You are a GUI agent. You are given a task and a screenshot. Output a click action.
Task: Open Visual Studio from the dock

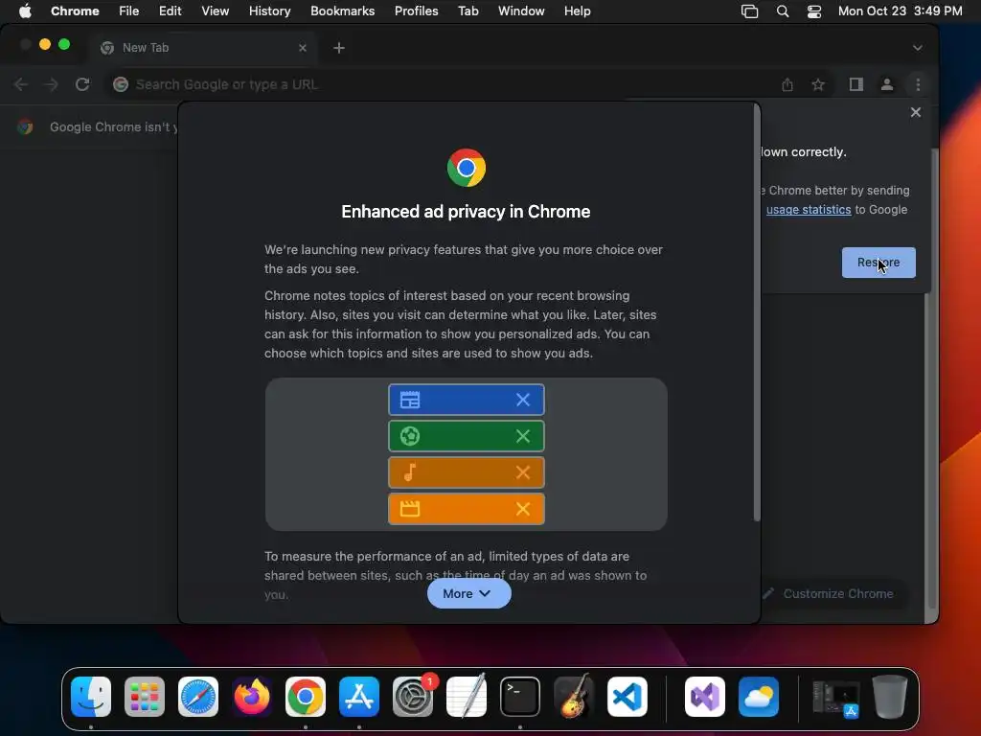click(705, 697)
